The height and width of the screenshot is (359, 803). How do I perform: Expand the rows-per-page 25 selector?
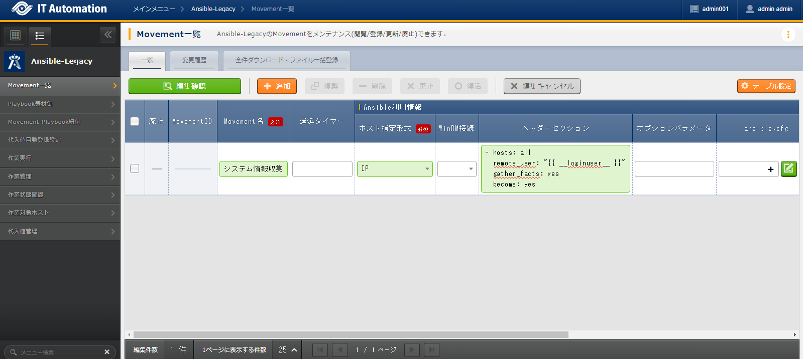287,350
